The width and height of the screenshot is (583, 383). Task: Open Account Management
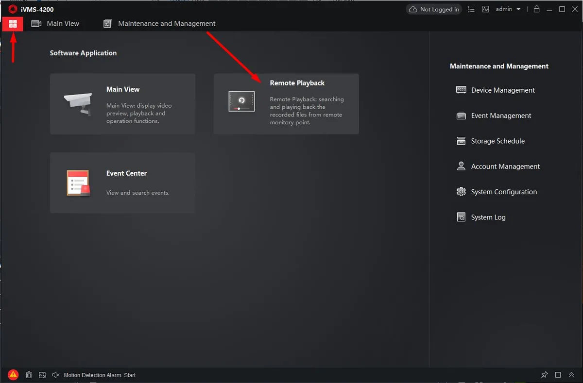pyautogui.click(x=498, y=167)
